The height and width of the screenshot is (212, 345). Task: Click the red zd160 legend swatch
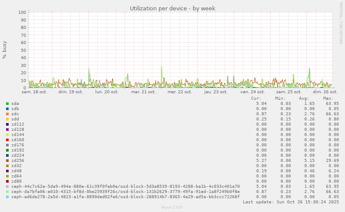click(7, 140)
